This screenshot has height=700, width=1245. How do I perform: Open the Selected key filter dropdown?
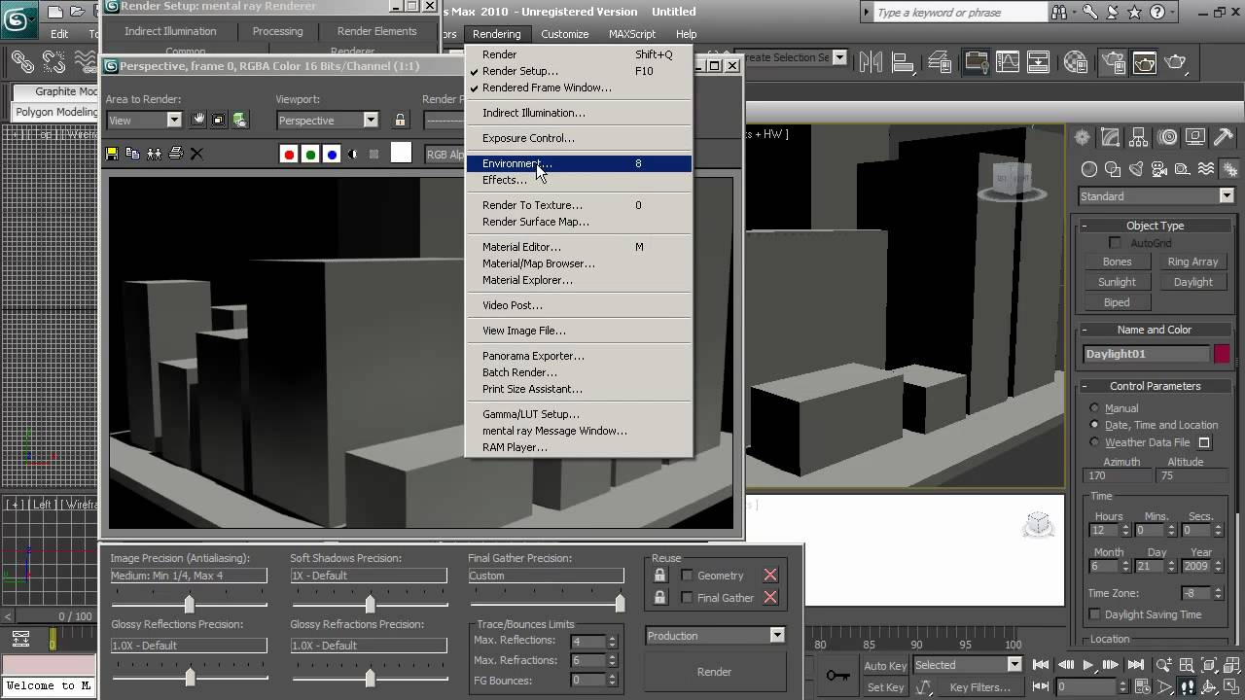pos(1014,665)
